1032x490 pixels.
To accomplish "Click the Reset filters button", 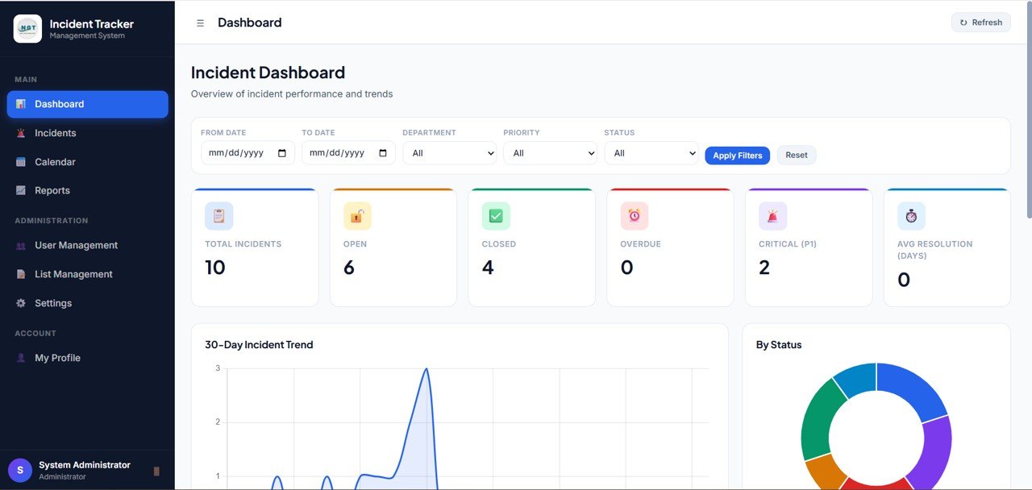I will pyautogui.click(x=797, y=156).
